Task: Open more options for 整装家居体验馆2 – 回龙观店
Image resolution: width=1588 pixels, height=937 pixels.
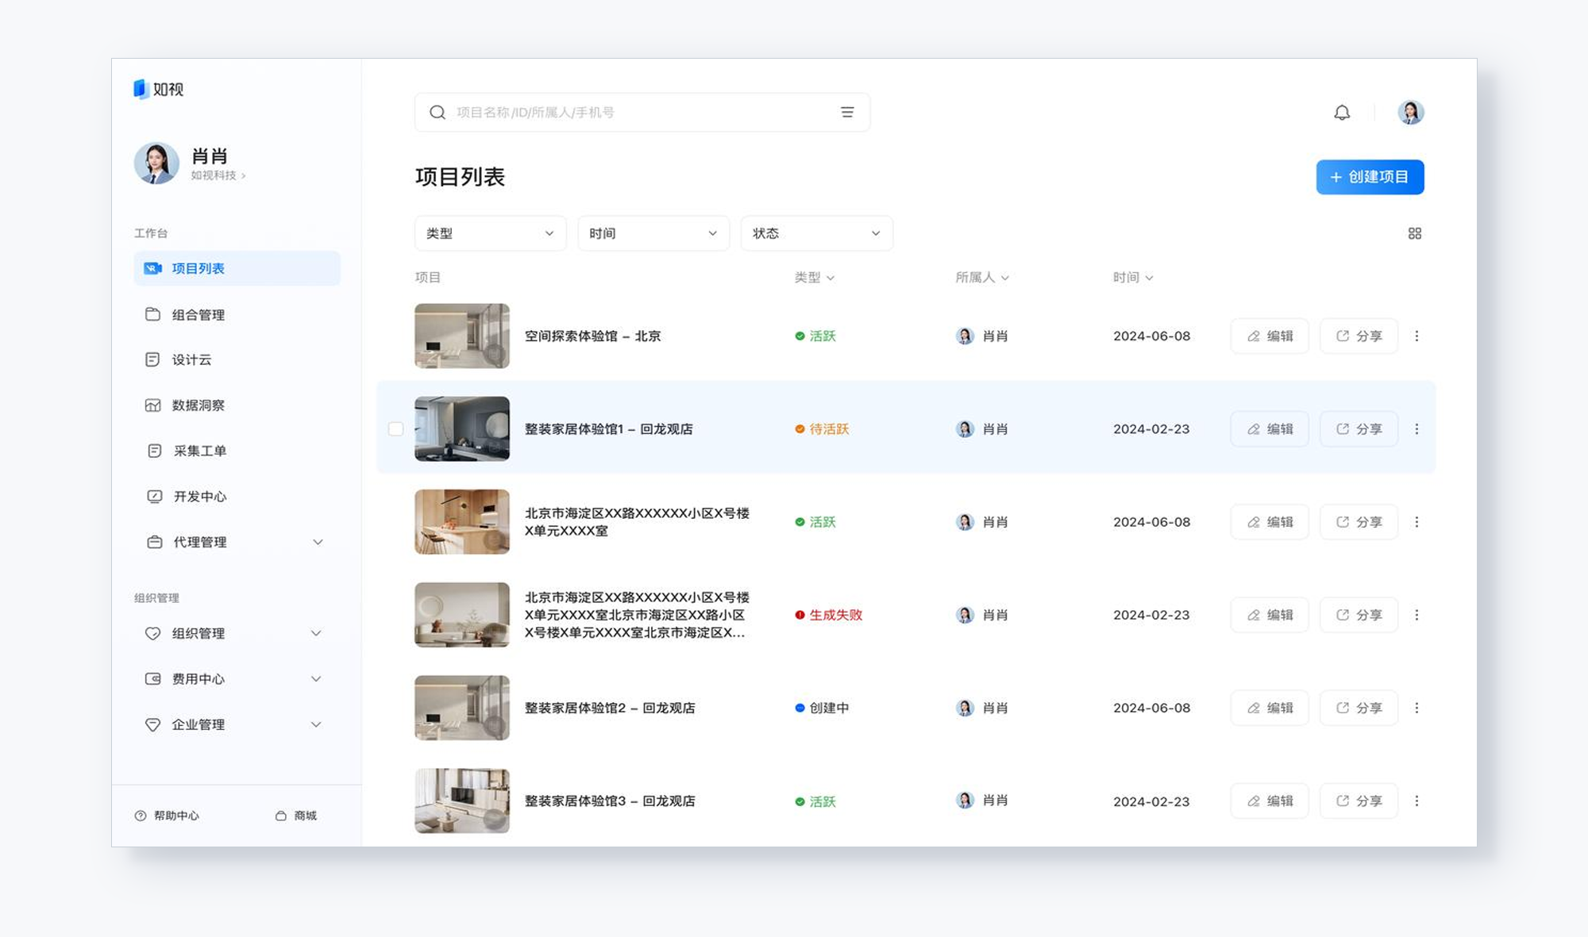Action: coord(1416,708)
